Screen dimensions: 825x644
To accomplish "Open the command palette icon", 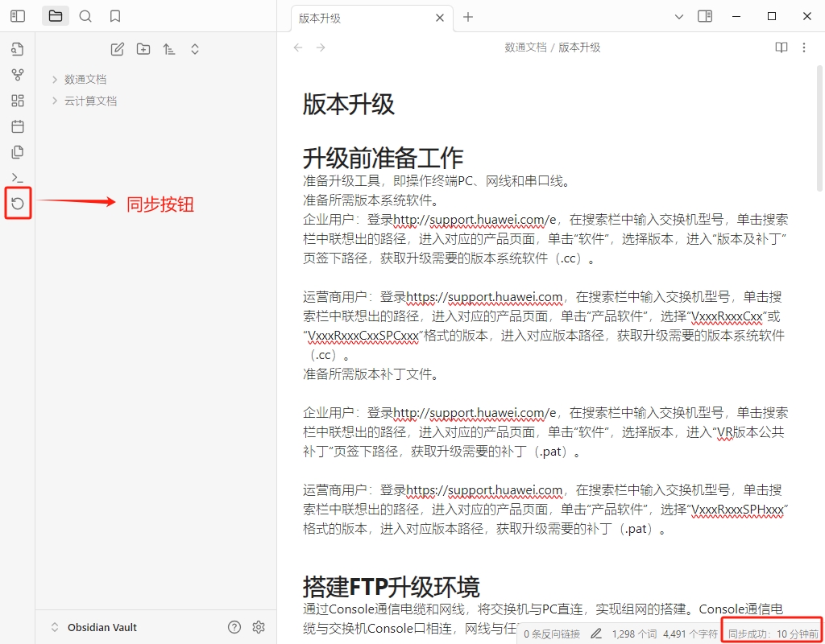I will 18,178.
